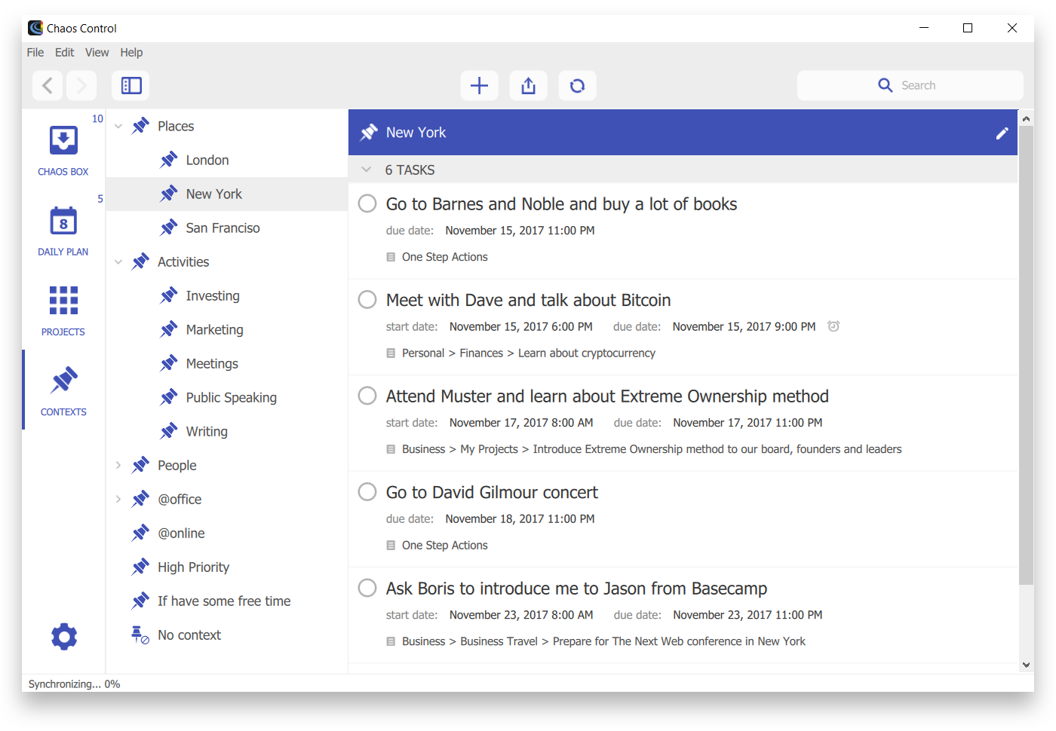Add a new task with the plus icon
The height and width of the screenshot is (731, 1056).
(479, 85)
